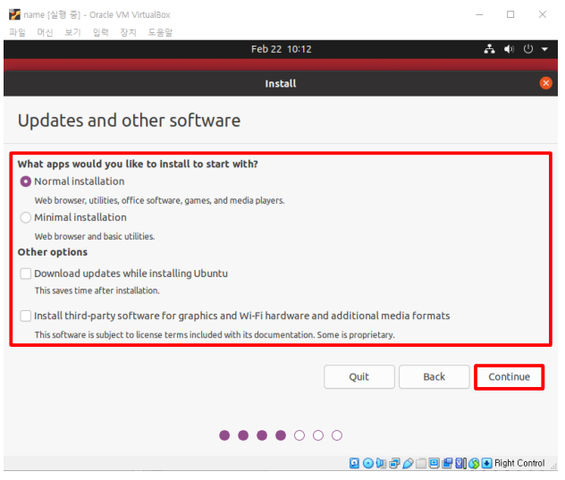Open the Feb 22 10:12 clock
Image resolution: width=565 pixels, height=480 pixels.
click(x=281, y=49)
